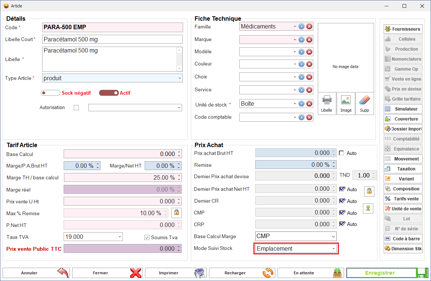
Task: Open the Tarifs vente side panel
Action: 403,199
